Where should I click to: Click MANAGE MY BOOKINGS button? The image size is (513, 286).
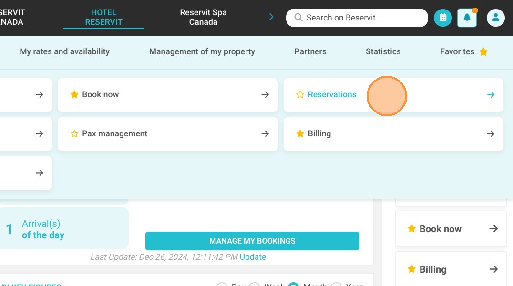point(252,241)
